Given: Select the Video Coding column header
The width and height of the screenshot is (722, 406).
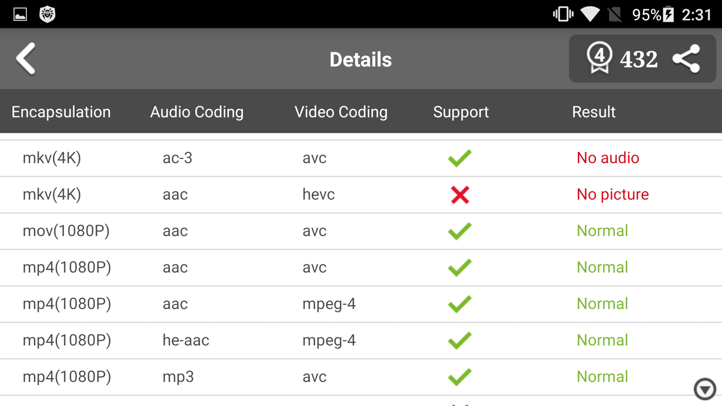Looking at the screenshot, I should [341, 112].
